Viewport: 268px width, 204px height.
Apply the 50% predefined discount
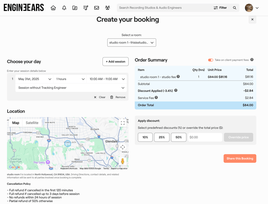click(x=178, y=138)
